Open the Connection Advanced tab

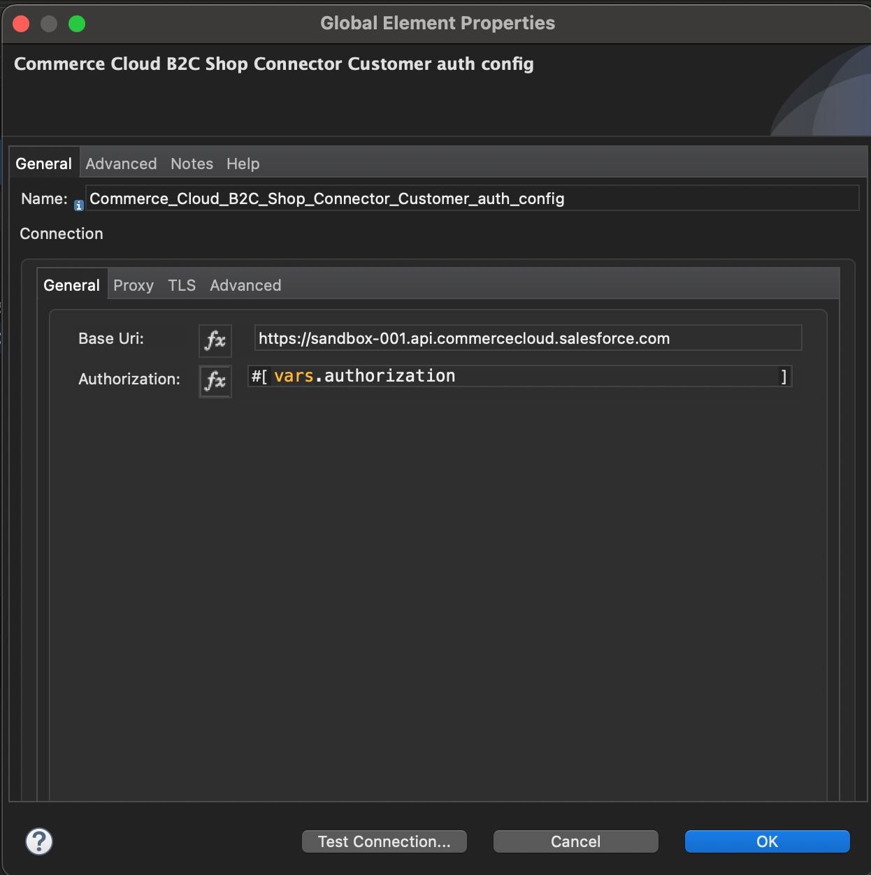pyautogui.click(x=245, y=285)
